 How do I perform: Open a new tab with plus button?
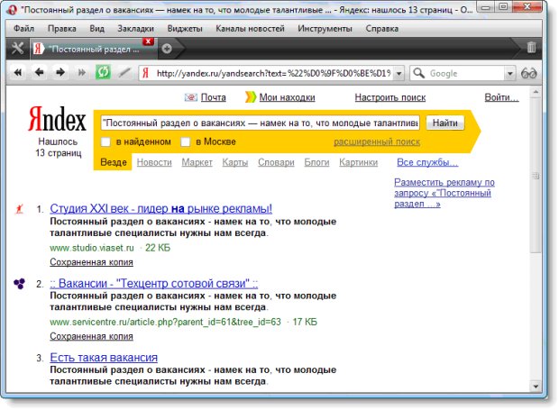coord(167,49)
